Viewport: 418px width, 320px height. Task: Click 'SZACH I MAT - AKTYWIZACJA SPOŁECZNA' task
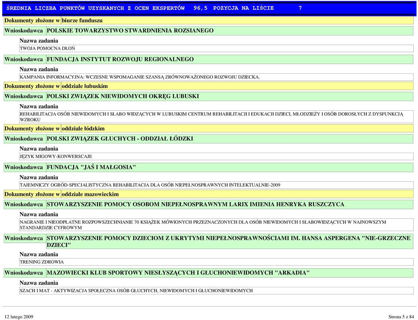[x=136, y=291]
